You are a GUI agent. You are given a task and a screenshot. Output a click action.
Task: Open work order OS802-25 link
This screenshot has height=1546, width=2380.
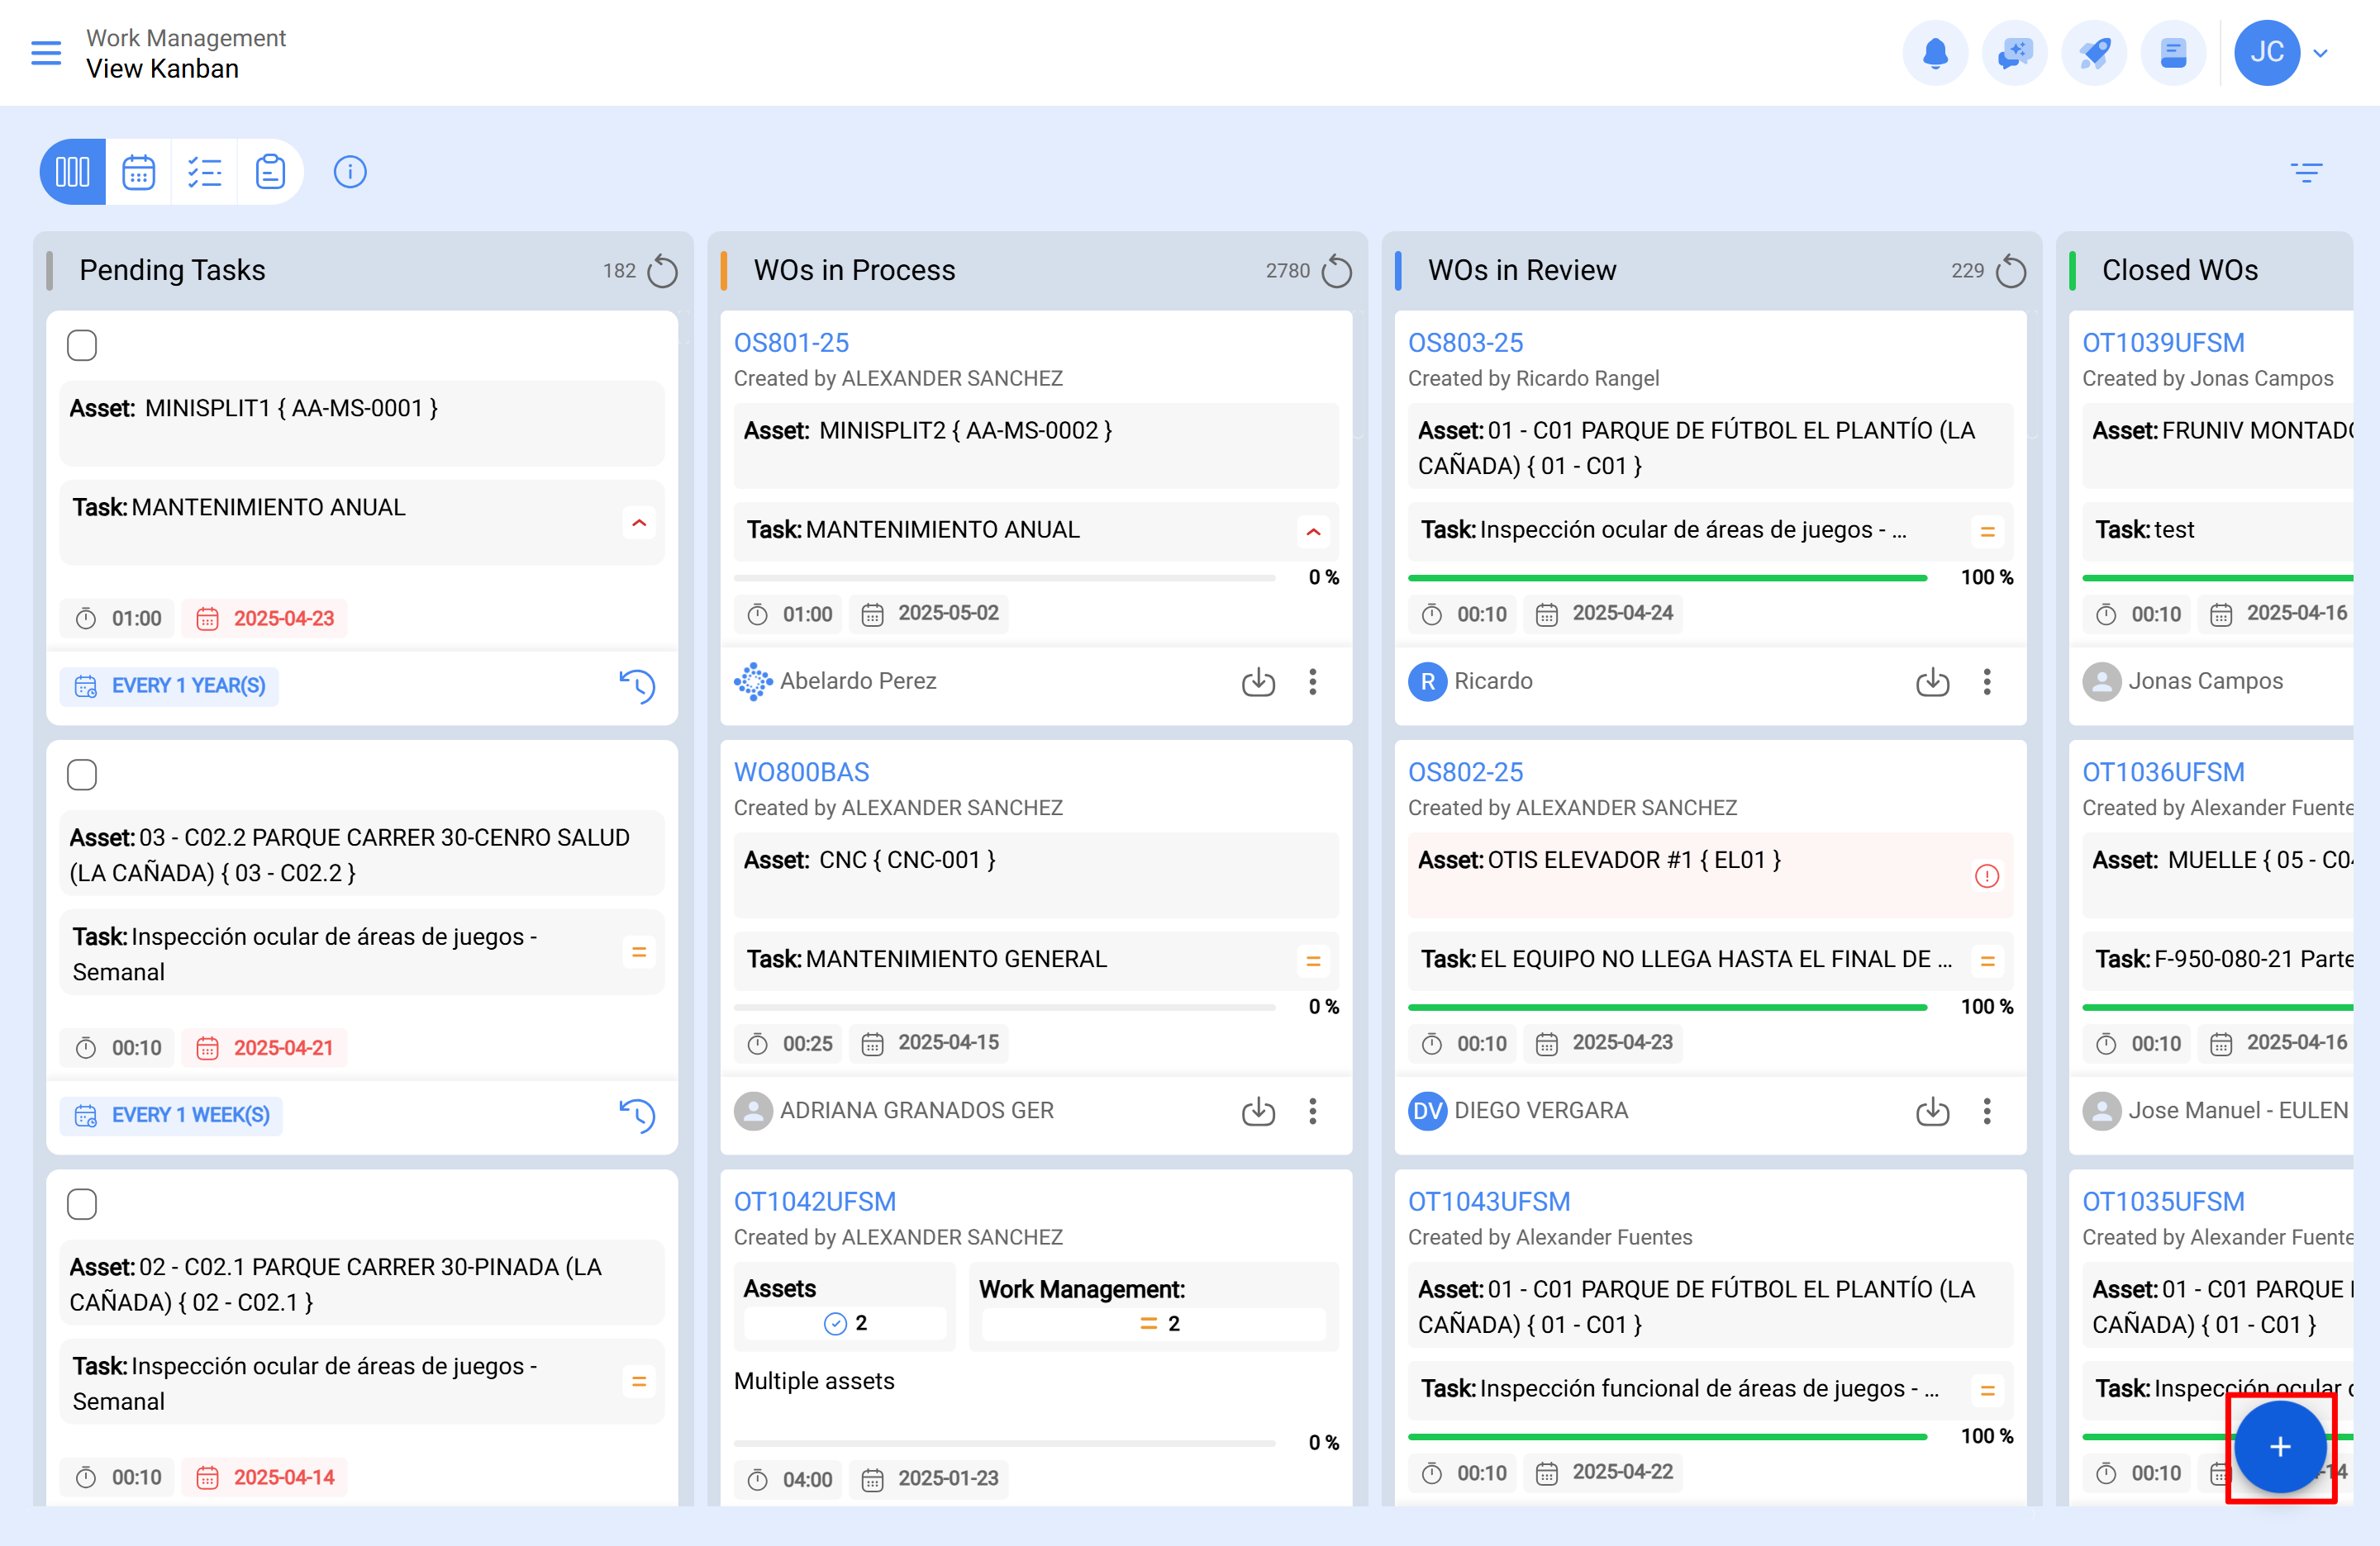click(x=1464, y=771)
